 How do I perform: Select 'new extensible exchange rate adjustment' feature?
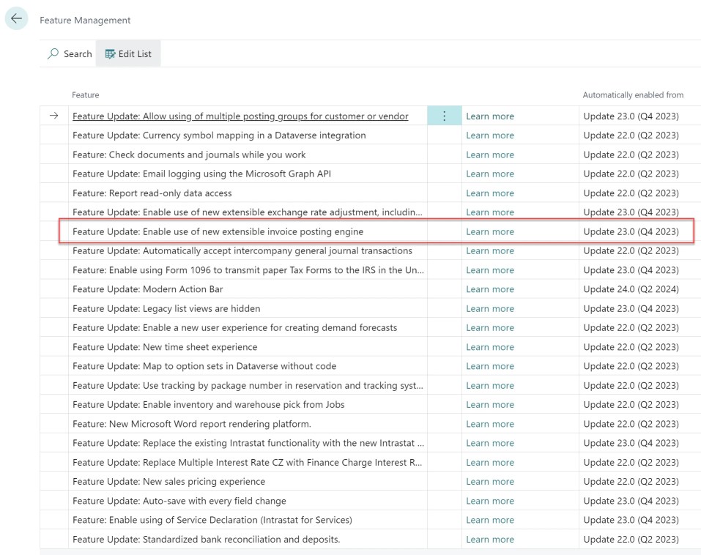248,212
